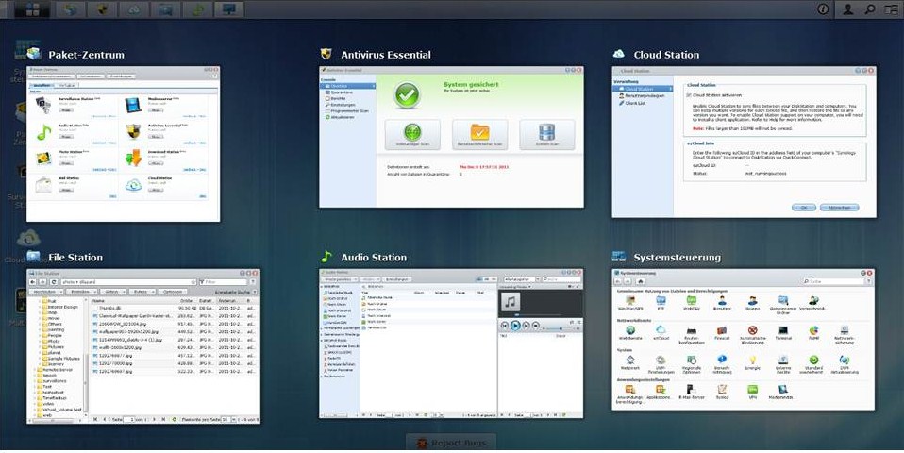Click the File Station Filter field
Screen dimensions: 904x453
coord(223,282)
